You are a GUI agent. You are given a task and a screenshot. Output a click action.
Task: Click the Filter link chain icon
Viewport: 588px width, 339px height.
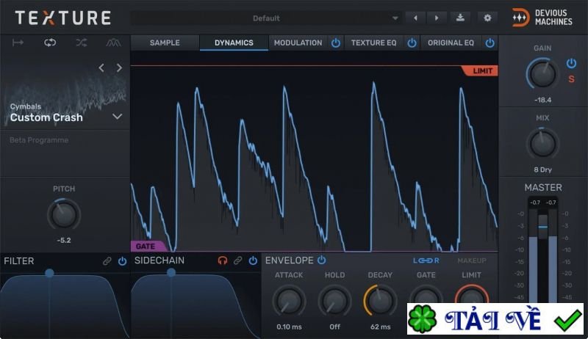tap(107, 260)
